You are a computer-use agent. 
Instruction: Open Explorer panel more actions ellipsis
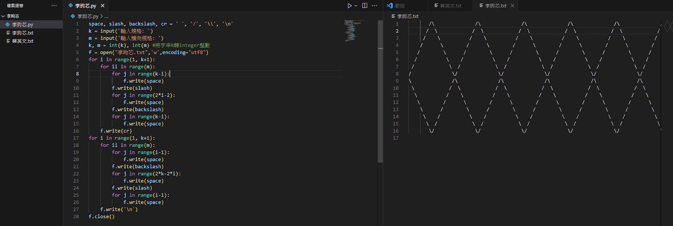[x=54, y=6]
